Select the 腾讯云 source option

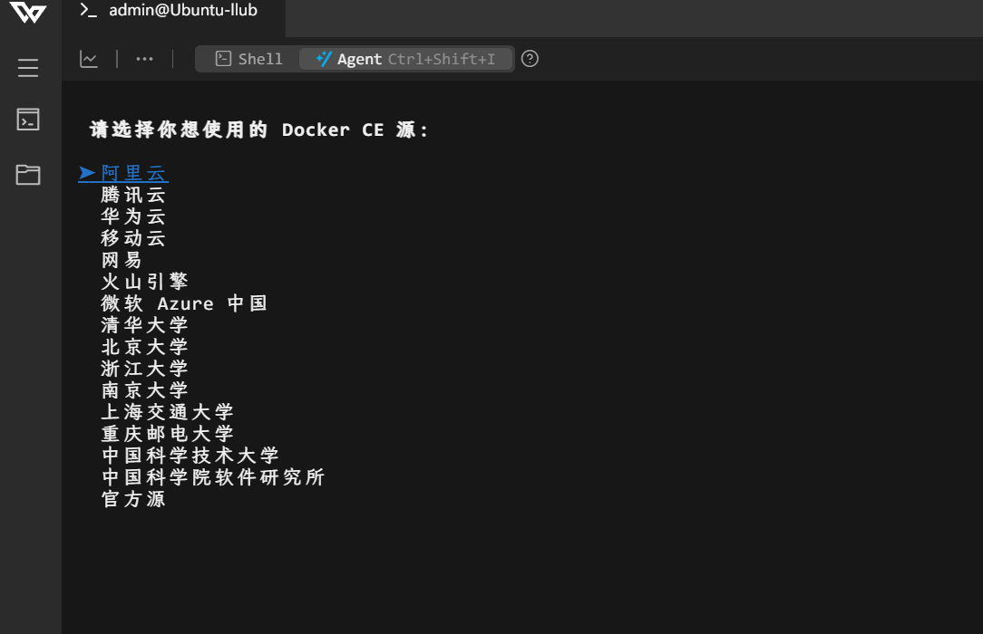133,195
